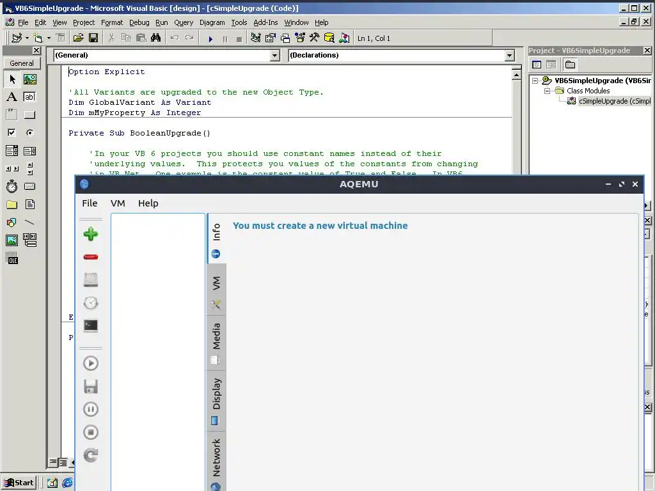Close the toolbox panel
The image size is (655, 491).
click(36, 51)
